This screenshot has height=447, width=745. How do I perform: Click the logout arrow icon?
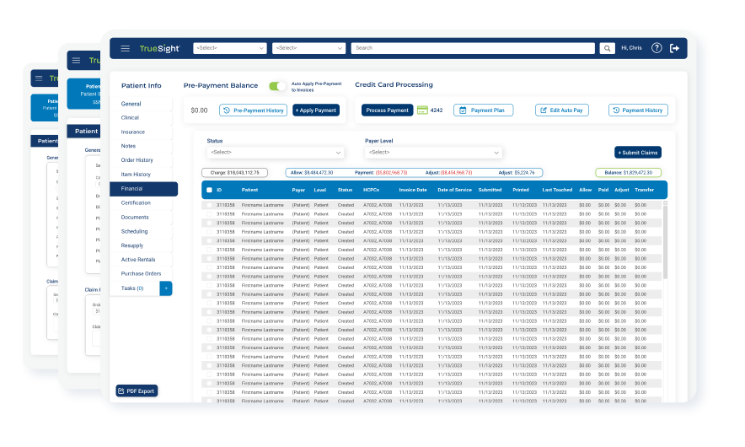click(674, 48)
